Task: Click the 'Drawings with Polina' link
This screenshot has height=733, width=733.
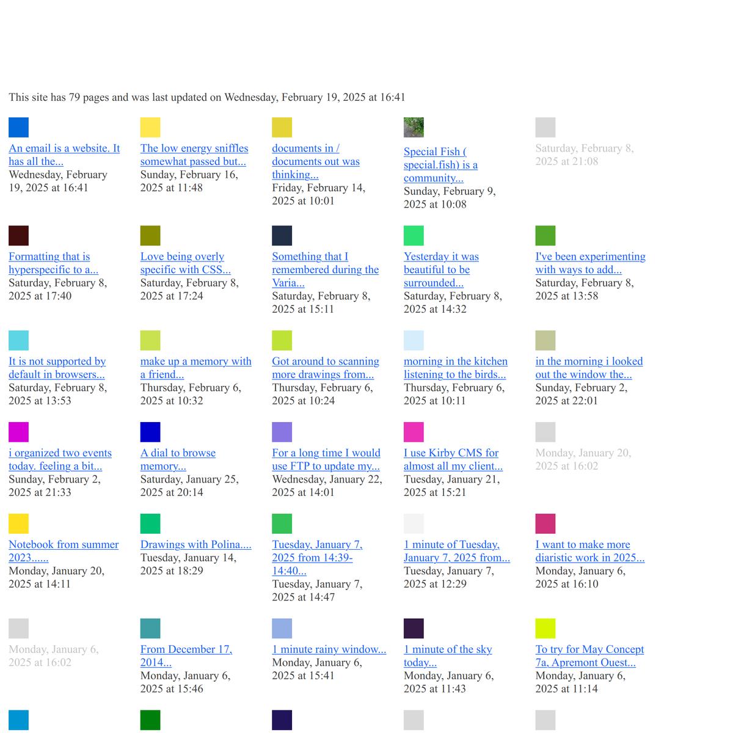Action: 195,544
